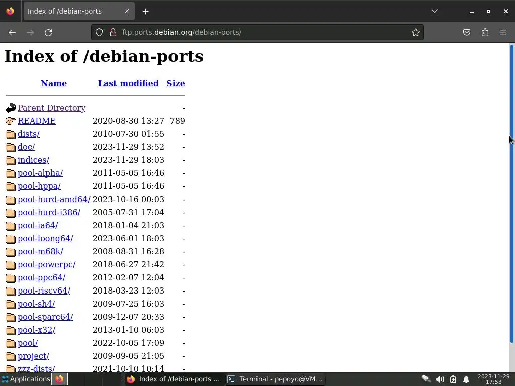
Task: Open a new tab with the plus button
Action: pyautogui.click(x=145, y=12)
